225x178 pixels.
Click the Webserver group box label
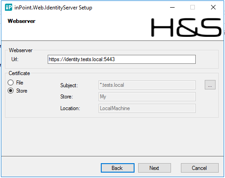(x=21, y=50)
